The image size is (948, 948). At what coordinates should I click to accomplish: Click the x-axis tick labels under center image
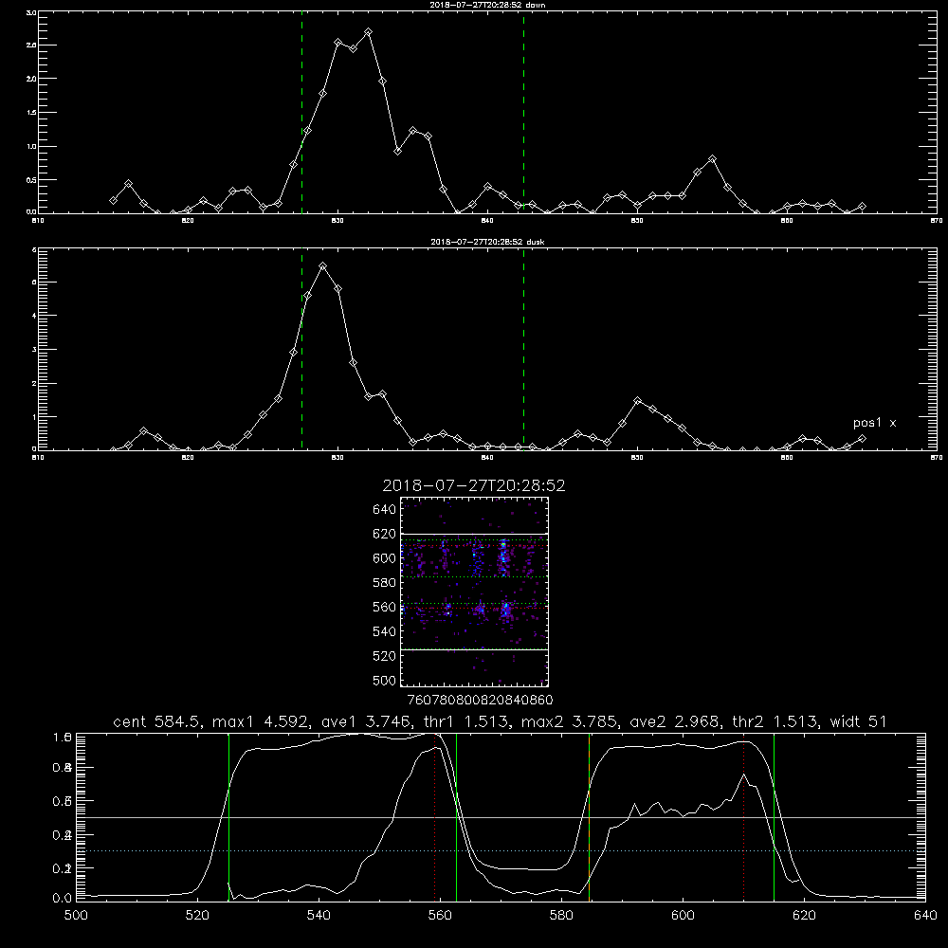tap(480, 700)
